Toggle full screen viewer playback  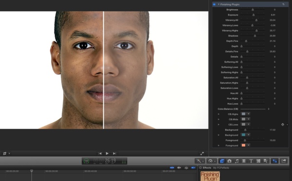202,153
